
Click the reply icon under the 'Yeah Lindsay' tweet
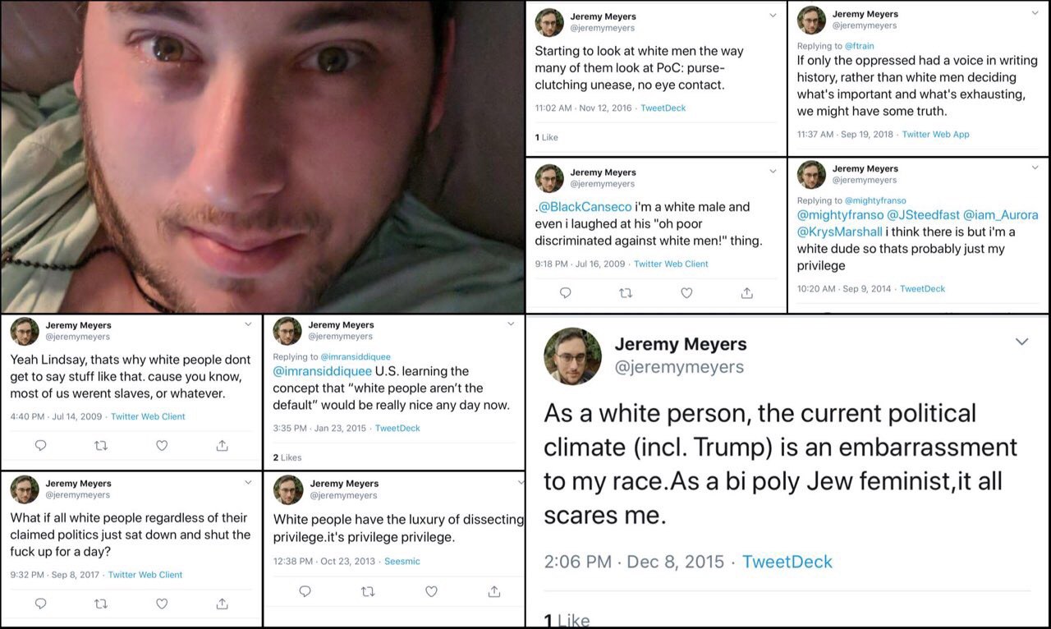(x=40, y=445)
